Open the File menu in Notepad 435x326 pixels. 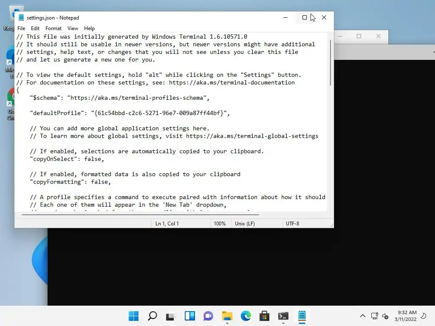pyautogui.click(x=21, y=28)
